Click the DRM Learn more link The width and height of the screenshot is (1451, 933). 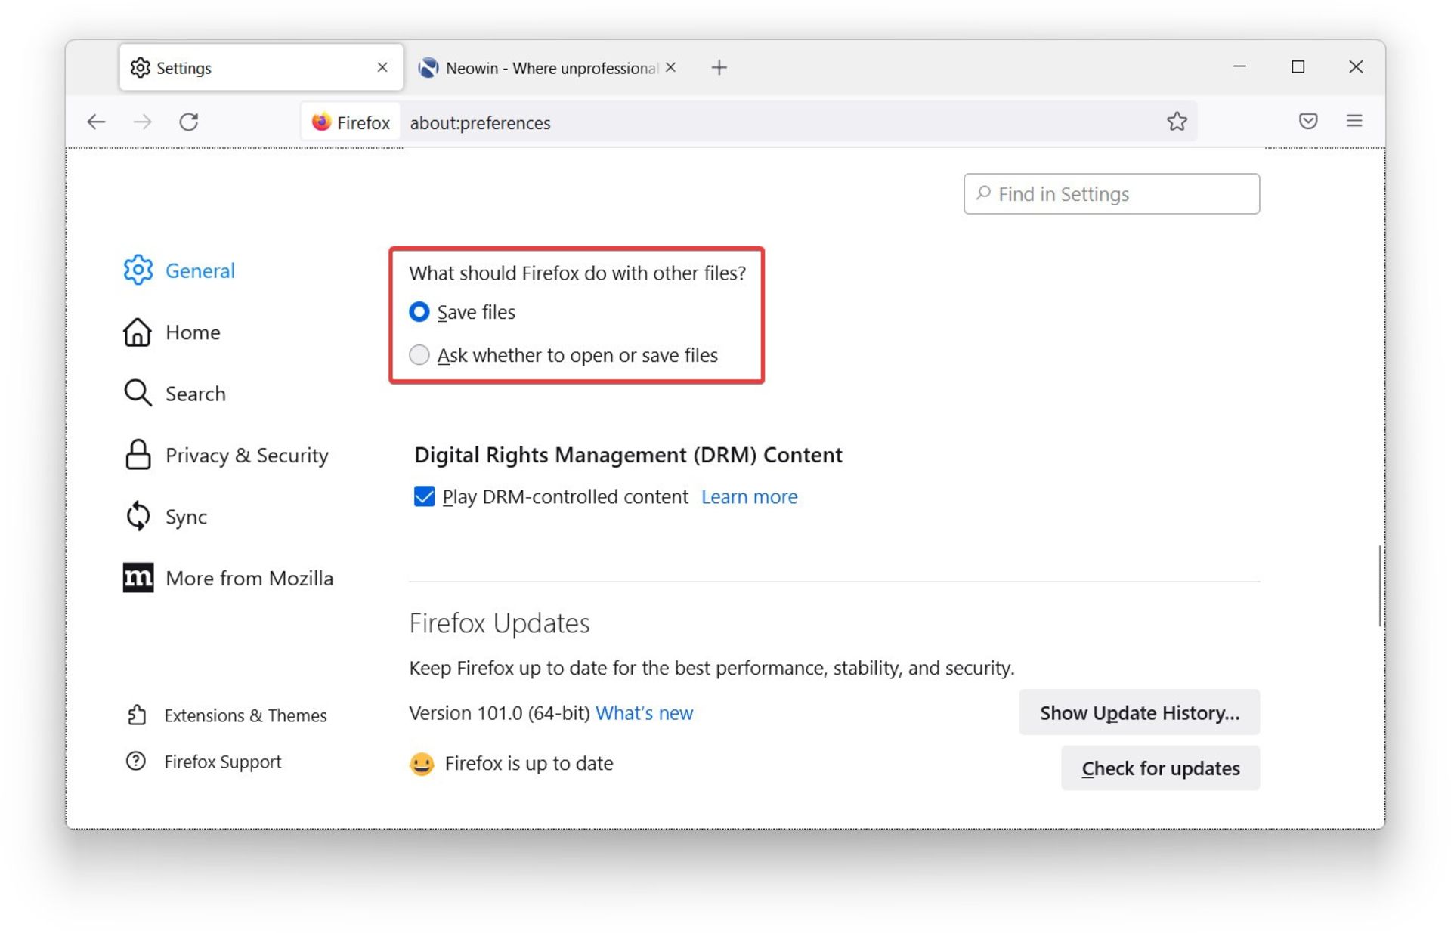pyautogui.click(x=749, y=496)
